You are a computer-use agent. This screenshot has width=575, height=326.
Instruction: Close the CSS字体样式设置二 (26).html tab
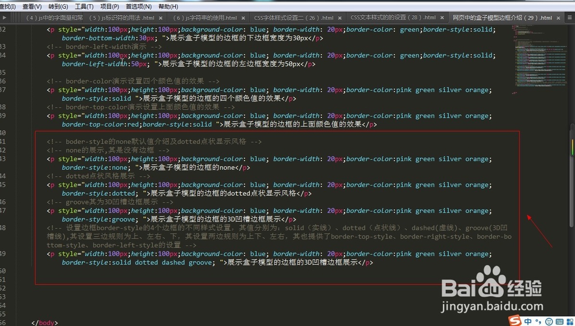(340, 18)
